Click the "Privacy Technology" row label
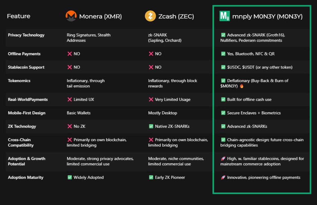 26,35
